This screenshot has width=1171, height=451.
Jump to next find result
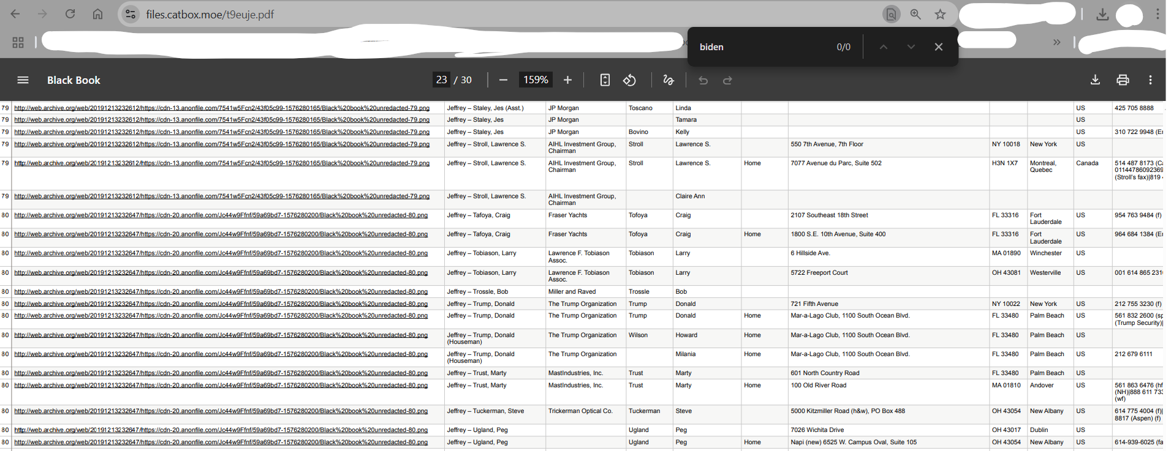click(x=911, y=47)
